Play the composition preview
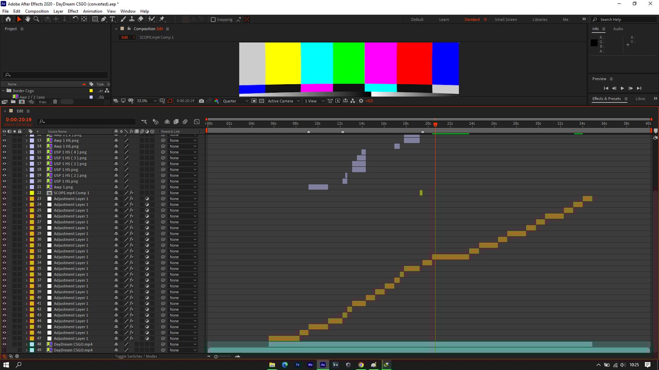 coord(622,88)
